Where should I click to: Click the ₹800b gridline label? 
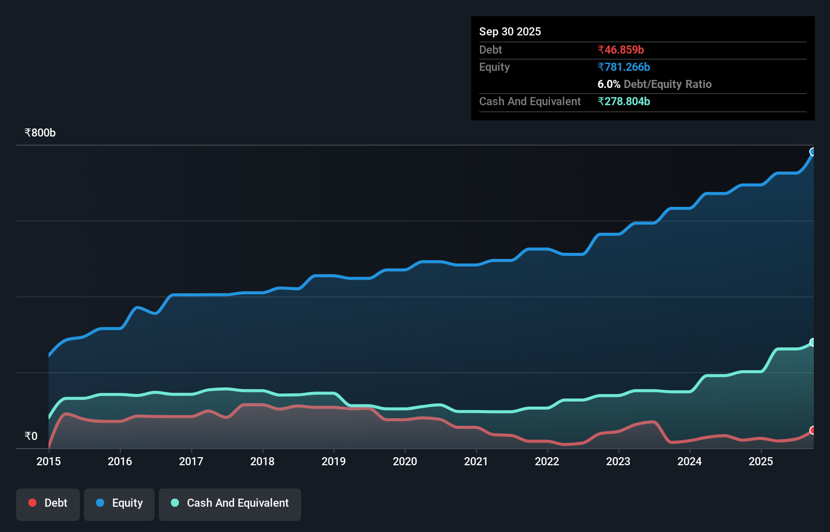click(x=39, y=132)
